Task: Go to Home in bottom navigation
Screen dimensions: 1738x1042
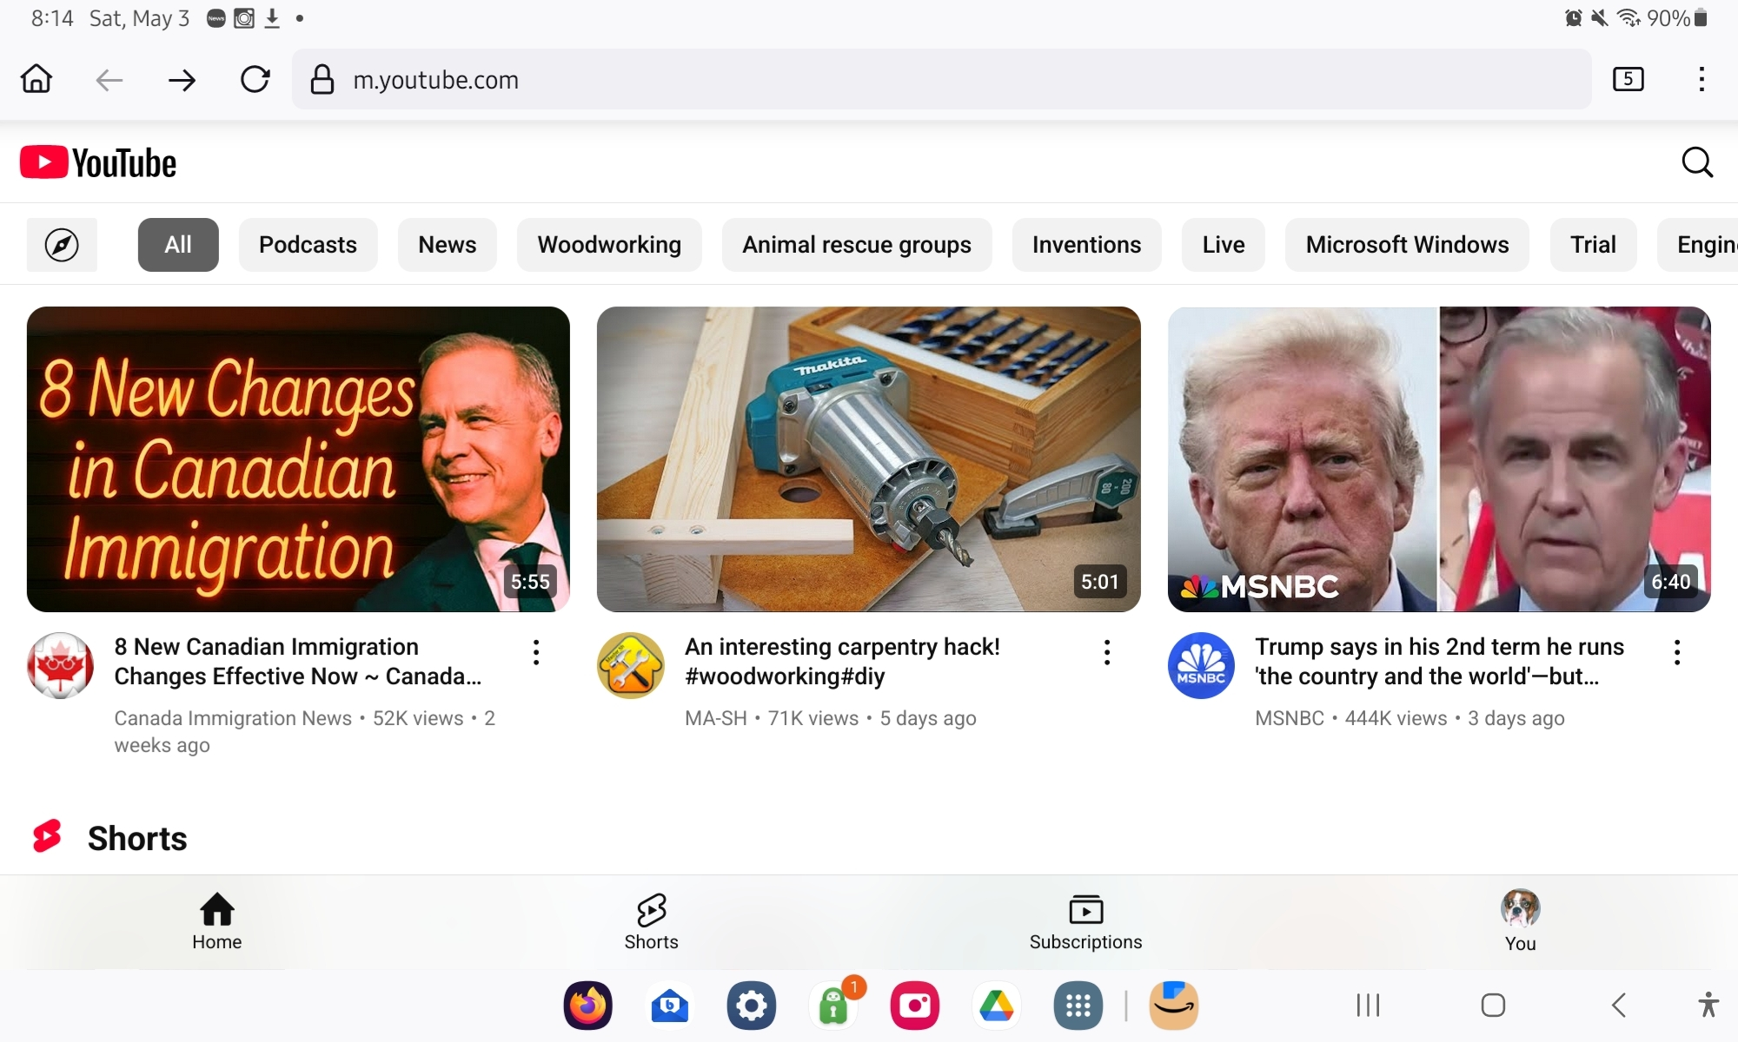Action: pyautogui.click(x=217, y=922)
